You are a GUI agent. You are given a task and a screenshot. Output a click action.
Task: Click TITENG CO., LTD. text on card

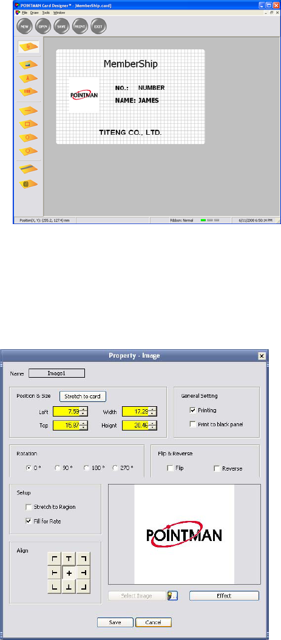tap(130, 132)
